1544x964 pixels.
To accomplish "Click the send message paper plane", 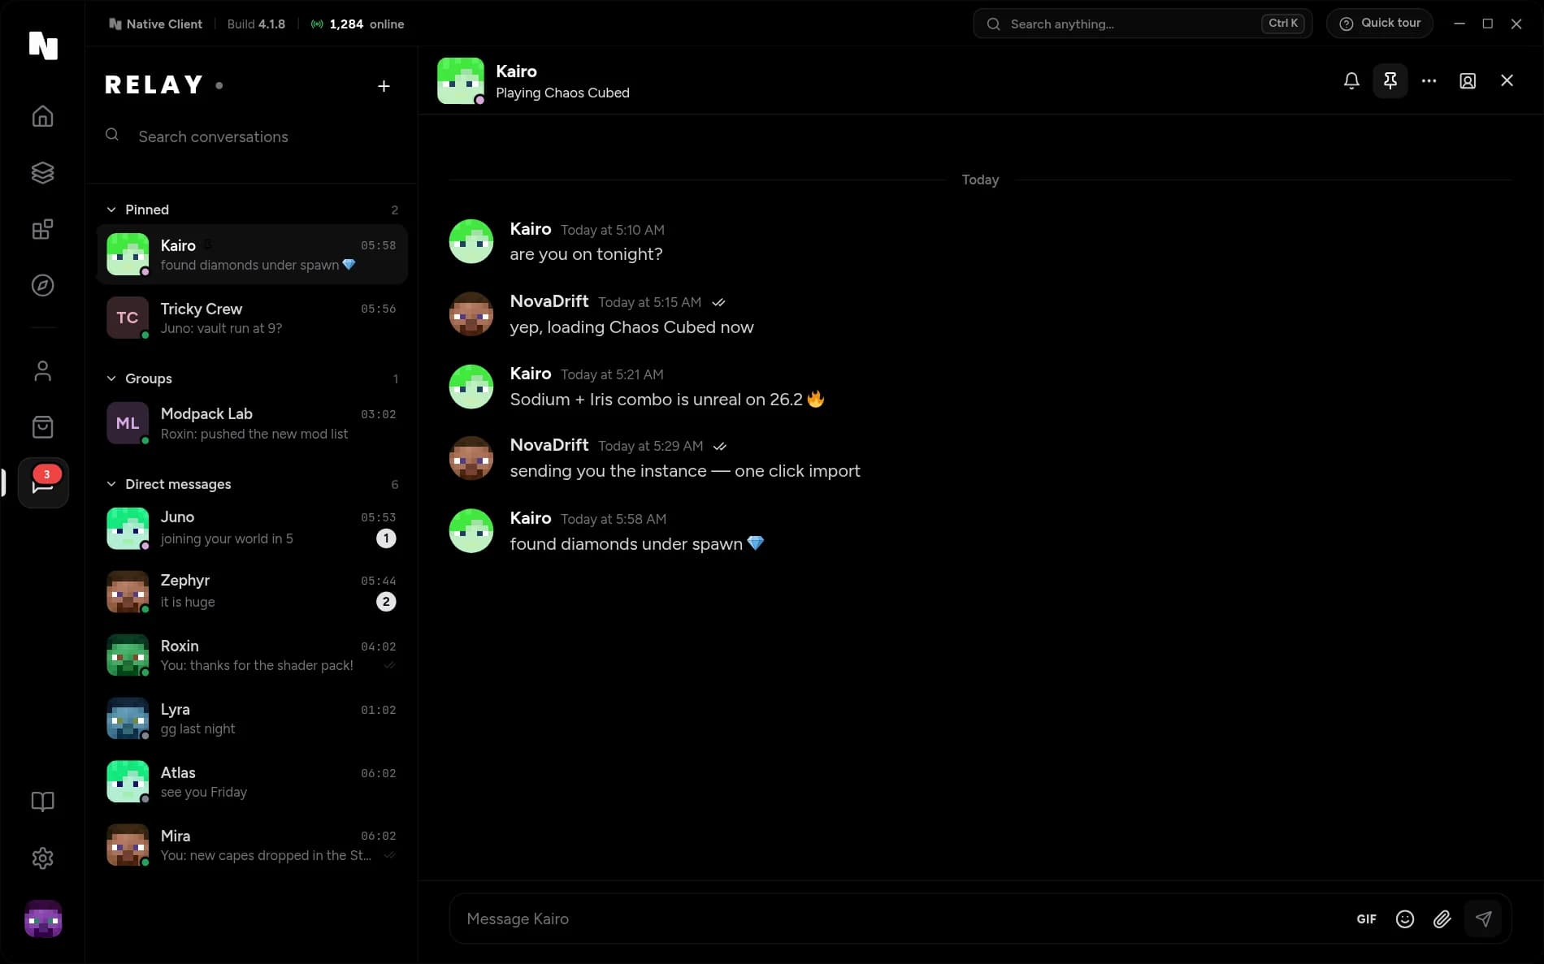I will [x=1483, y=919].
